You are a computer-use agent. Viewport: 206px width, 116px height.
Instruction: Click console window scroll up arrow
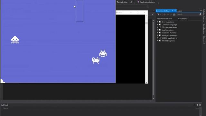point(146,16)
